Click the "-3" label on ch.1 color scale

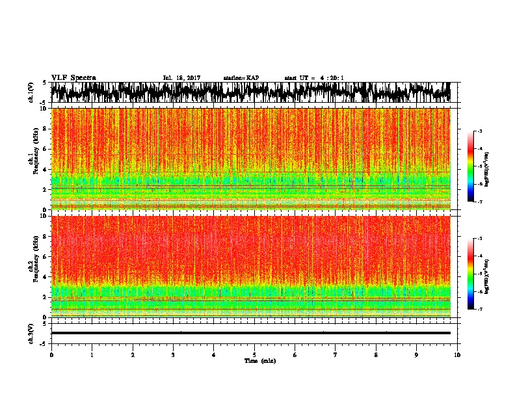pos(479,131)
